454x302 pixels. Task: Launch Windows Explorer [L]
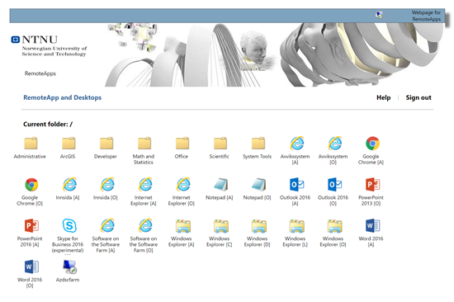pos(296,233)
